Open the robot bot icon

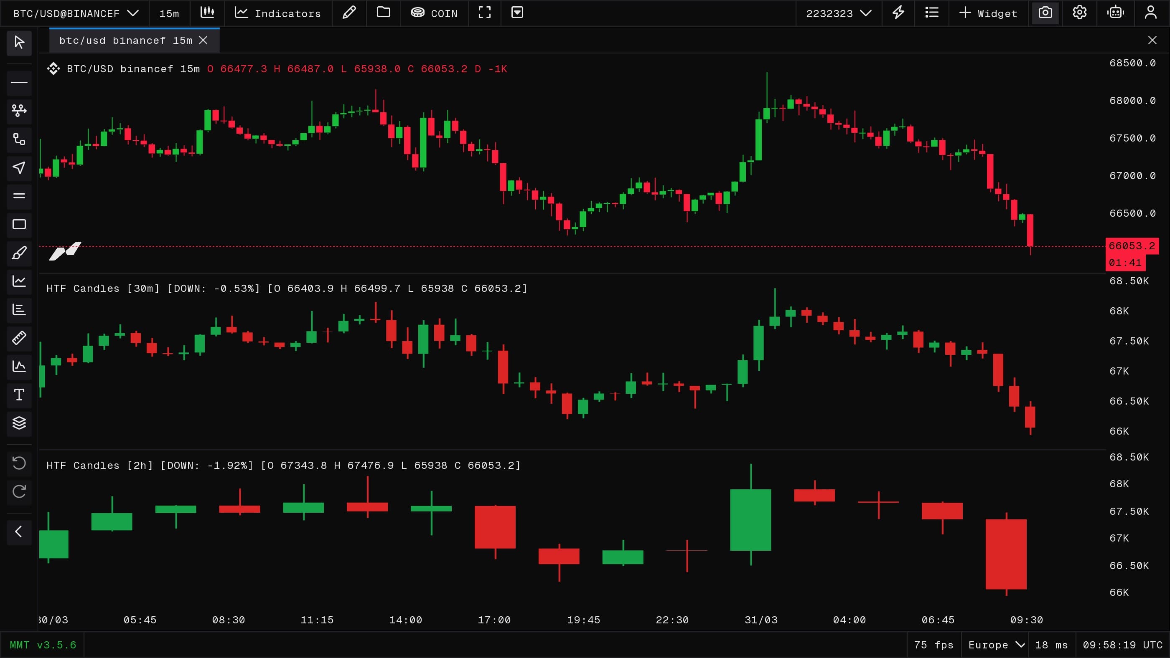click(x=1116, y=13)
